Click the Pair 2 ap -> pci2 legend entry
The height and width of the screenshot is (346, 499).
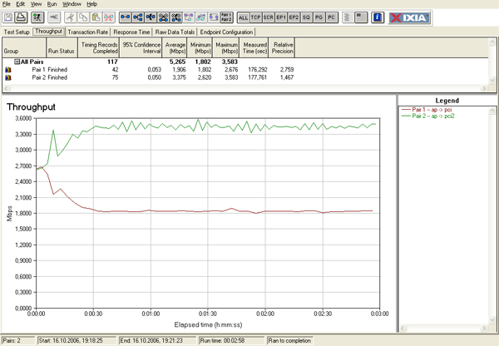point(428,116)
